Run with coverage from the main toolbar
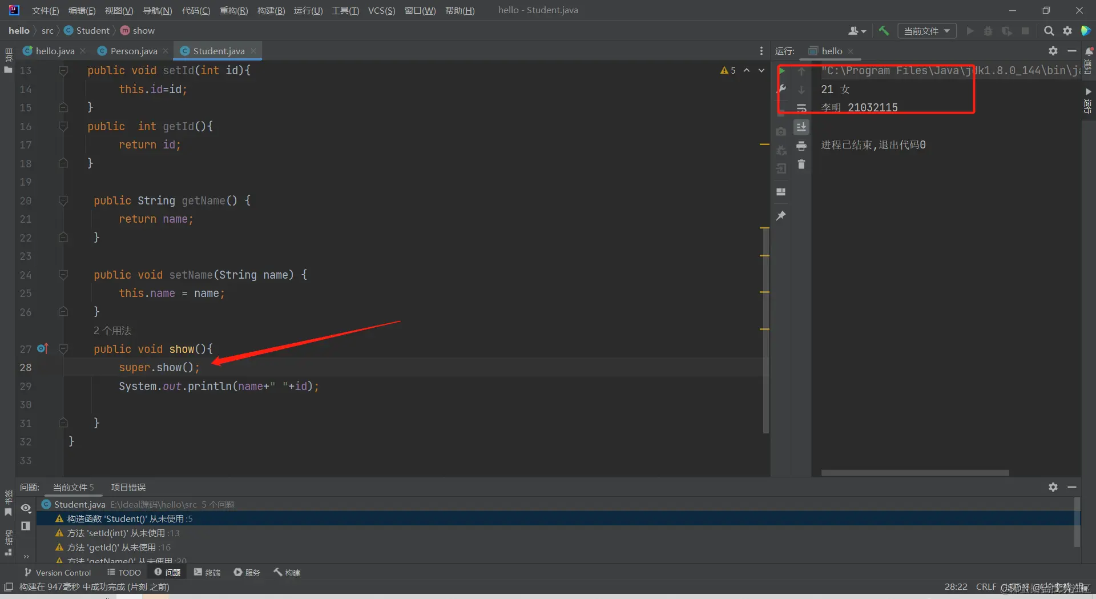The width and height of the screenshot is (1096, 599). coord(1007,31)
